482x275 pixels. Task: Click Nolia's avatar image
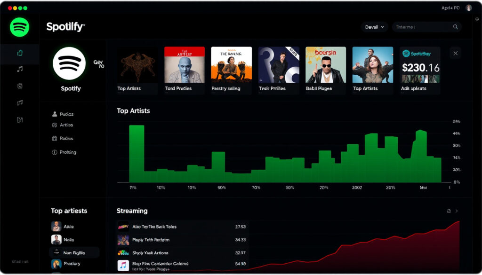[x=56, y=240]
